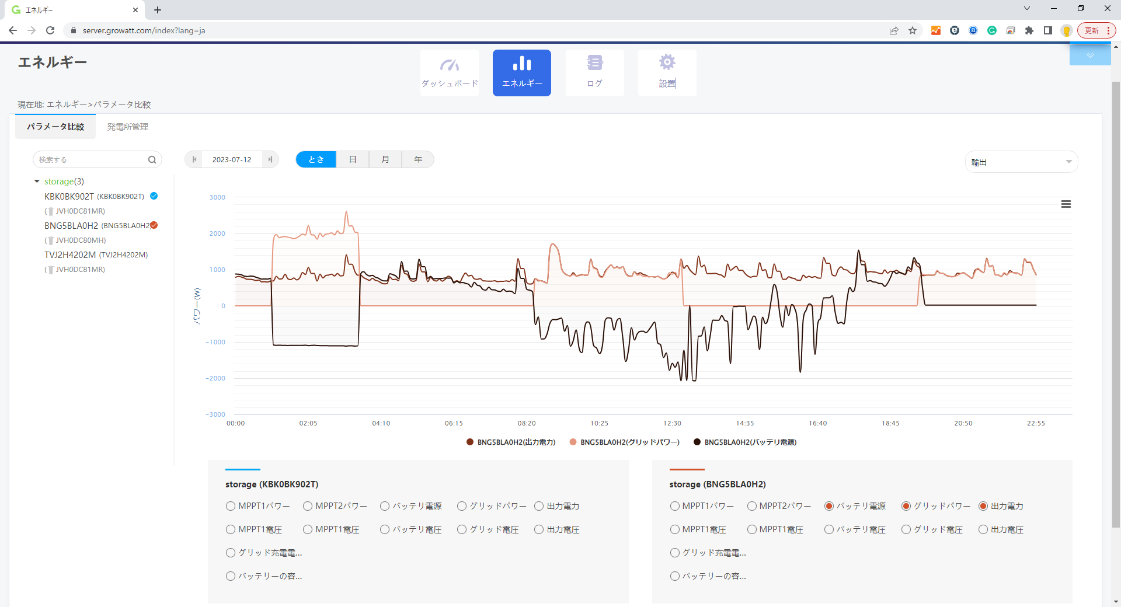Select device TVJ2H4202M in list
Image resolution: width=1121 pixels, height=607 pixels.
tap(70, 255)
